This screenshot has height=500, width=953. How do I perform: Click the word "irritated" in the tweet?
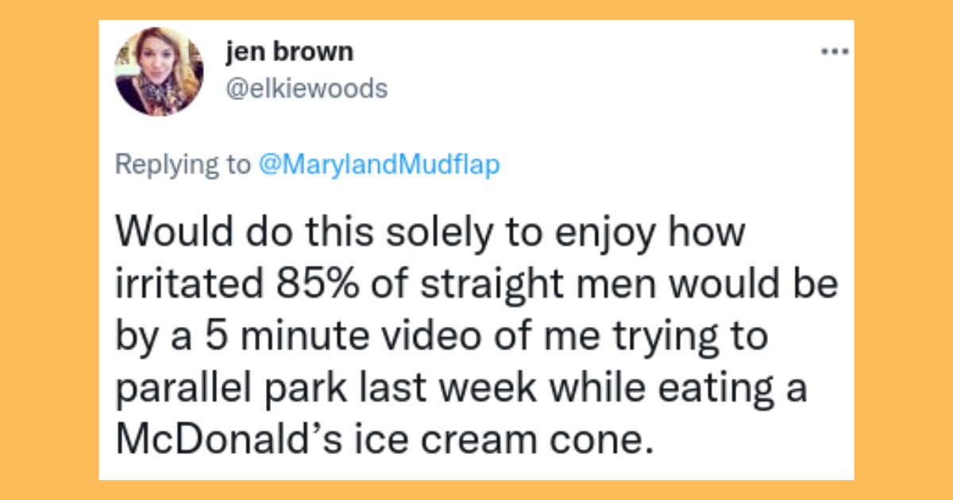(x=177, y=285)
